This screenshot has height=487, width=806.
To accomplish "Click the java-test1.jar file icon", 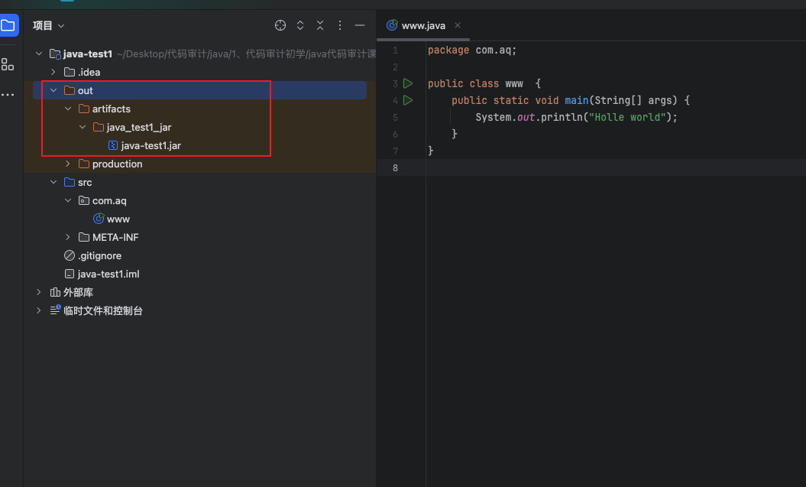I will click(x=113, y=145).
